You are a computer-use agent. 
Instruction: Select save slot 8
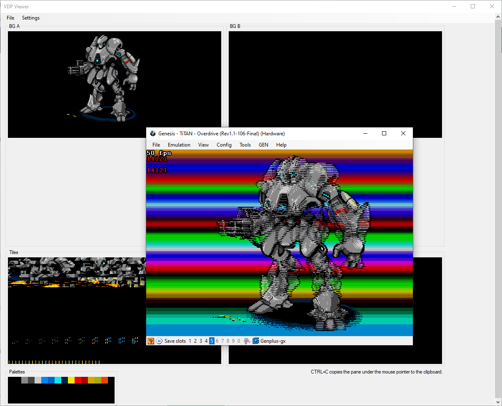[x=228, y=341]
